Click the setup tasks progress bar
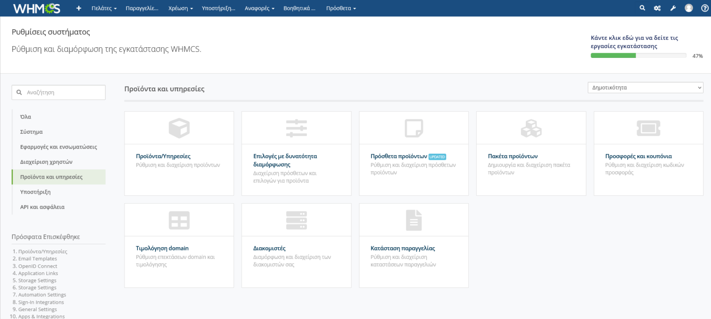 pos(638,56)
